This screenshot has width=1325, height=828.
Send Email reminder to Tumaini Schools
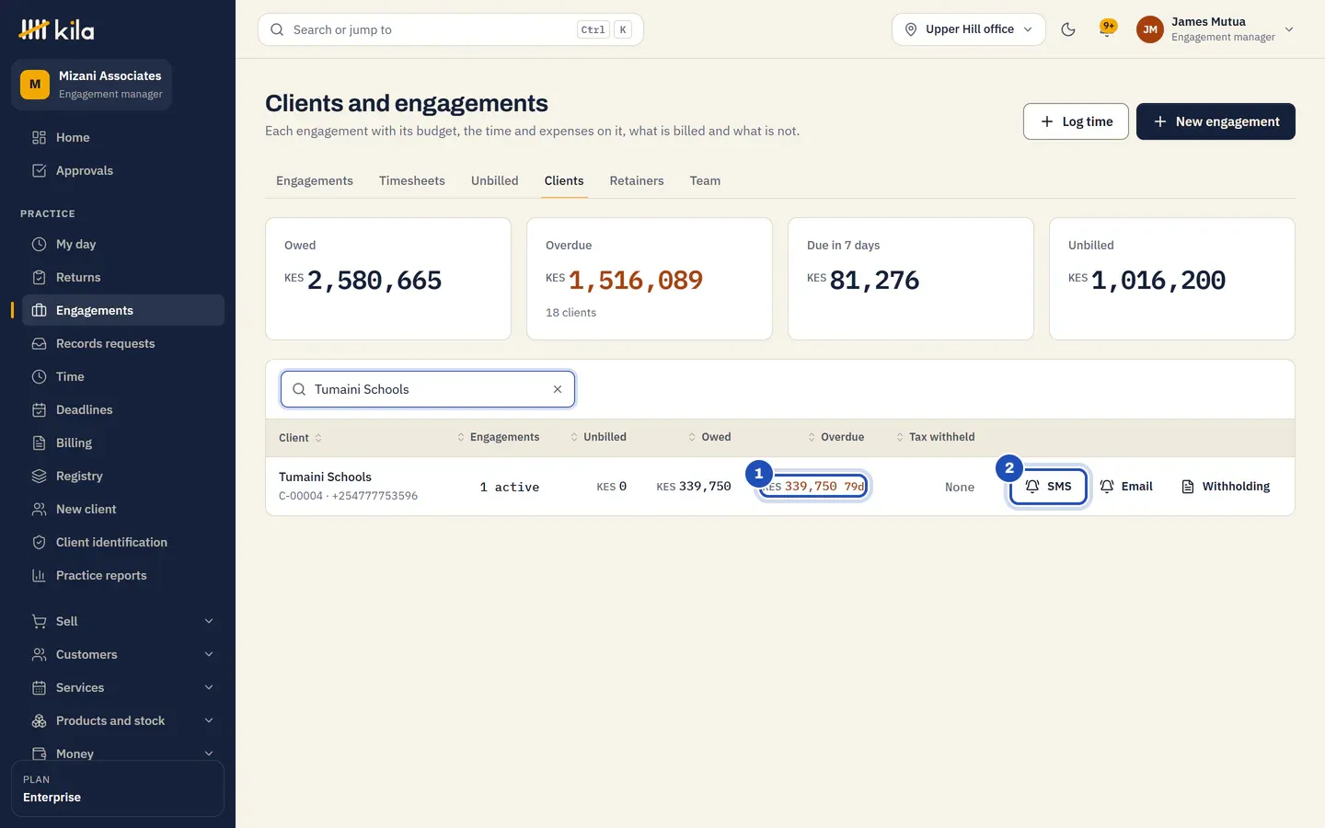(1126, 486)
